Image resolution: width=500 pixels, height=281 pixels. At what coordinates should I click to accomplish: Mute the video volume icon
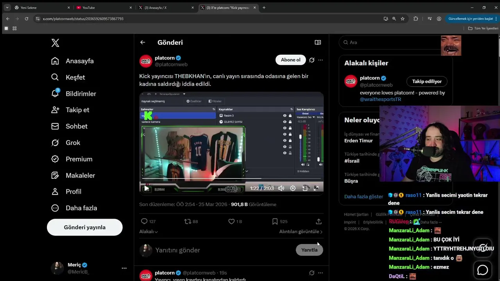[281, 189]
